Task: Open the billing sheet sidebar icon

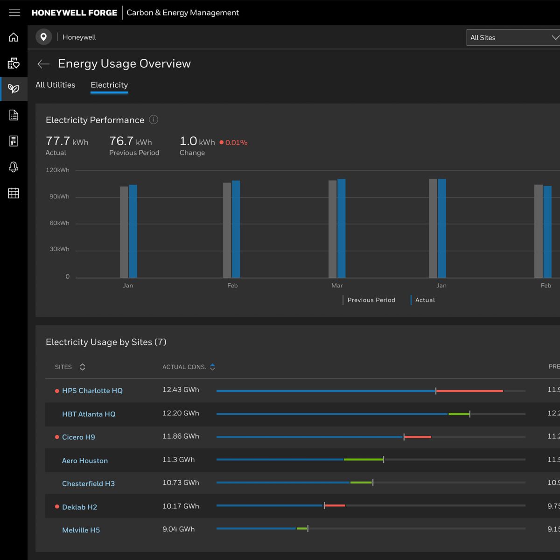Action: 14,141
